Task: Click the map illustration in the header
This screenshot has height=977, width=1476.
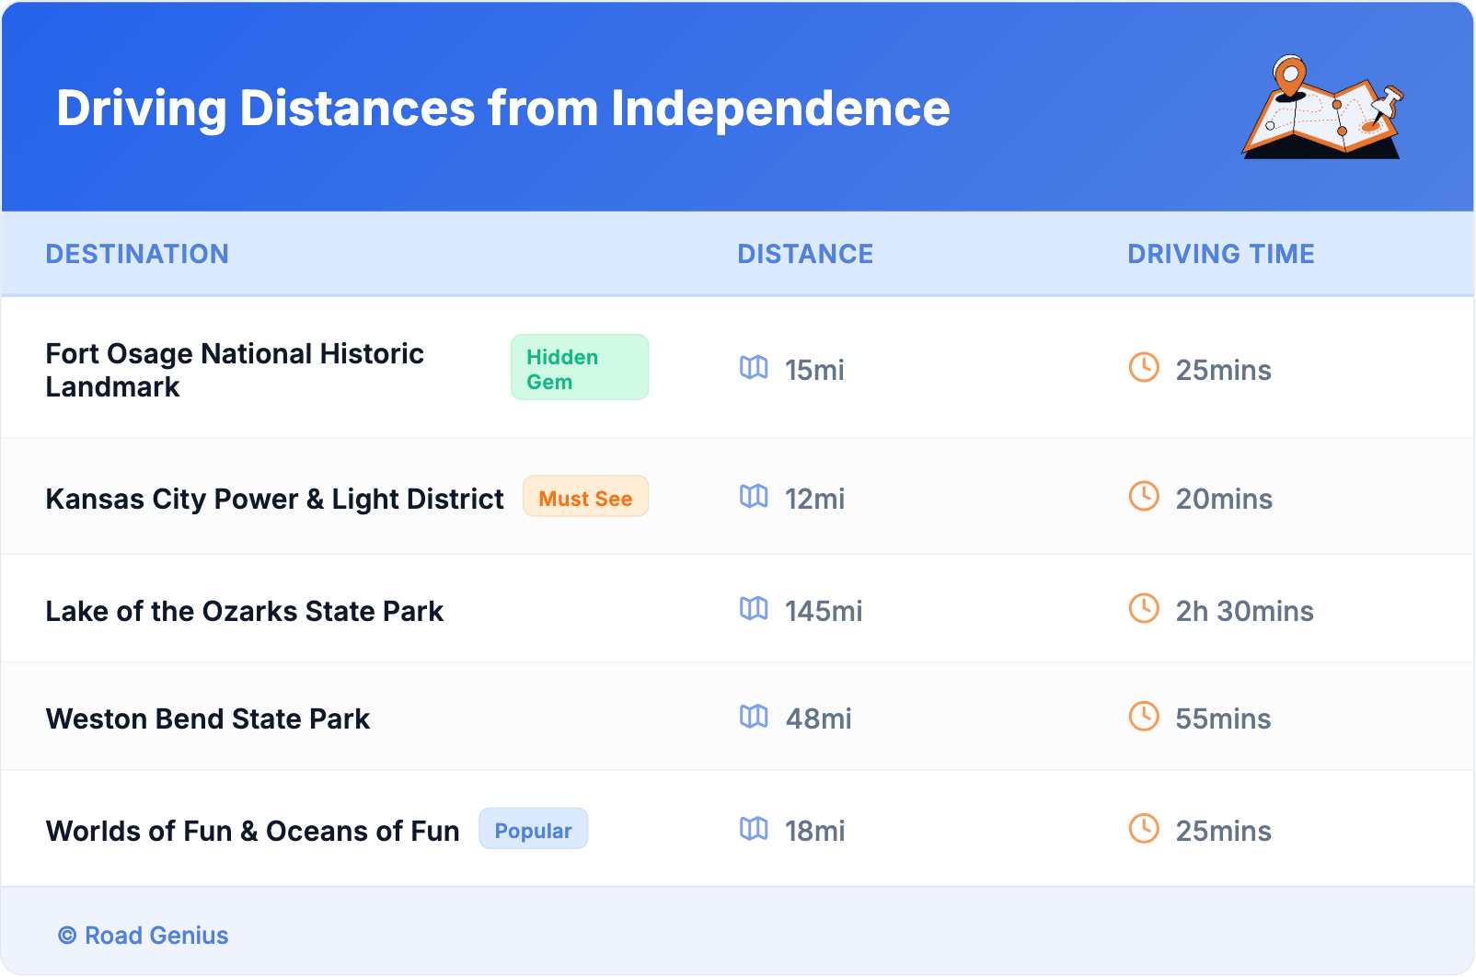Action: (x=1322, y=108)
